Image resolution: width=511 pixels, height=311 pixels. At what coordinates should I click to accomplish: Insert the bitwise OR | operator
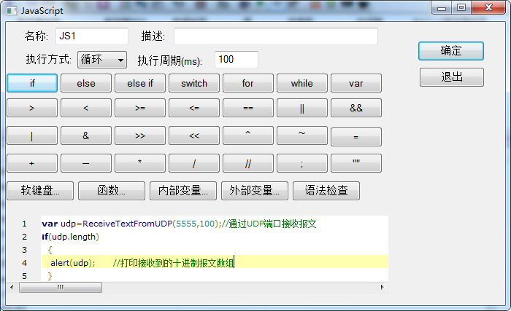[32, 135]
